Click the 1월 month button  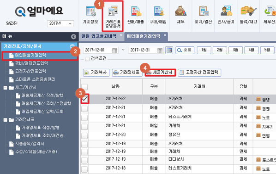204,50
